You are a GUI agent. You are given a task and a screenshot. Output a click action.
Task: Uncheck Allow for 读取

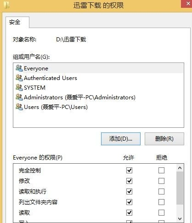[129, 212]
